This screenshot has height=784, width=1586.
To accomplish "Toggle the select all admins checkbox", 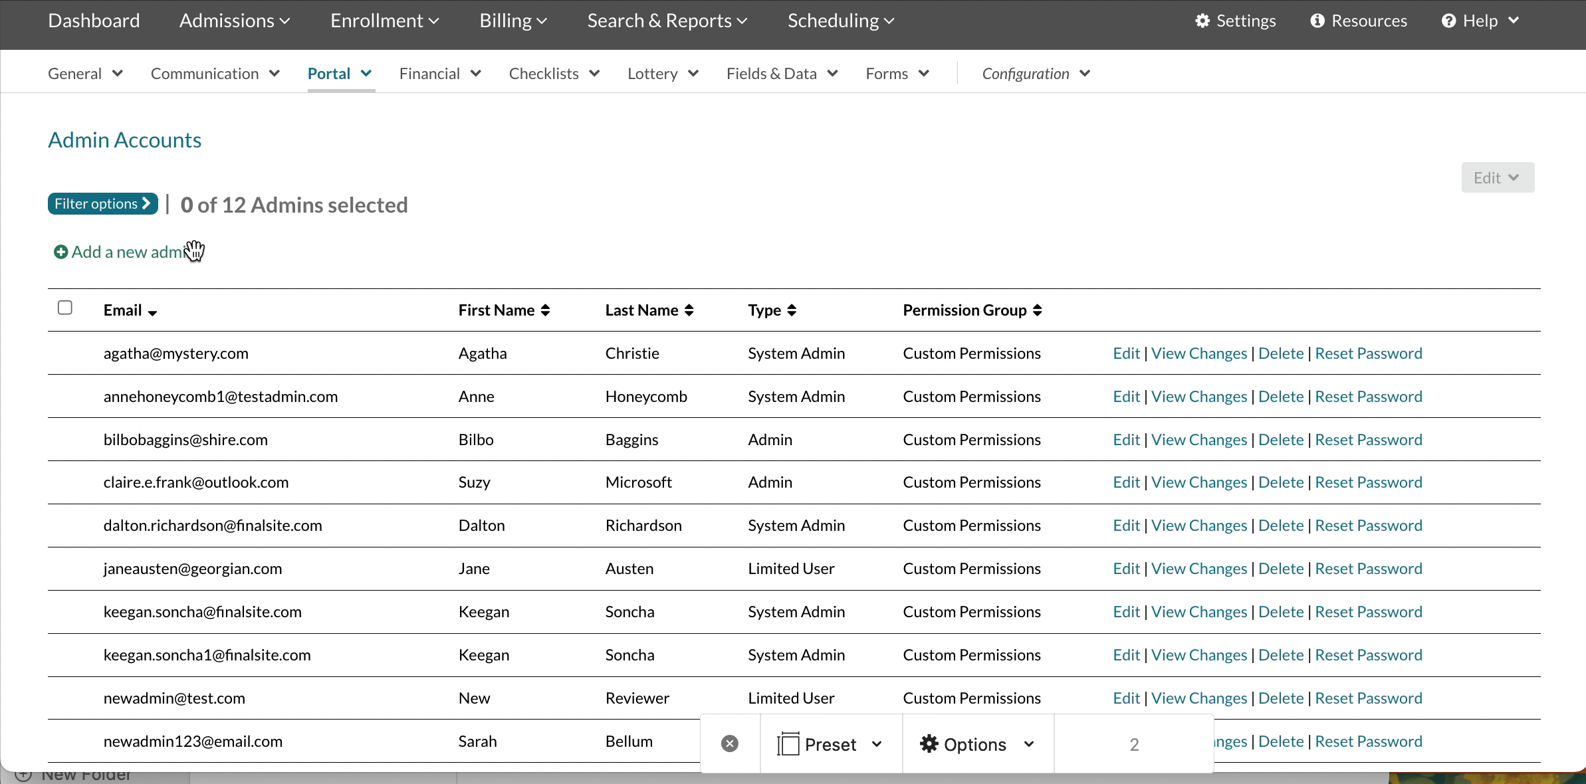I will [x=65, y=308].
